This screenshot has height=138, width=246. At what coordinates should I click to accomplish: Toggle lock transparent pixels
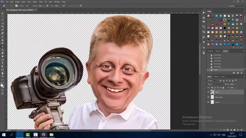[212, 88]
